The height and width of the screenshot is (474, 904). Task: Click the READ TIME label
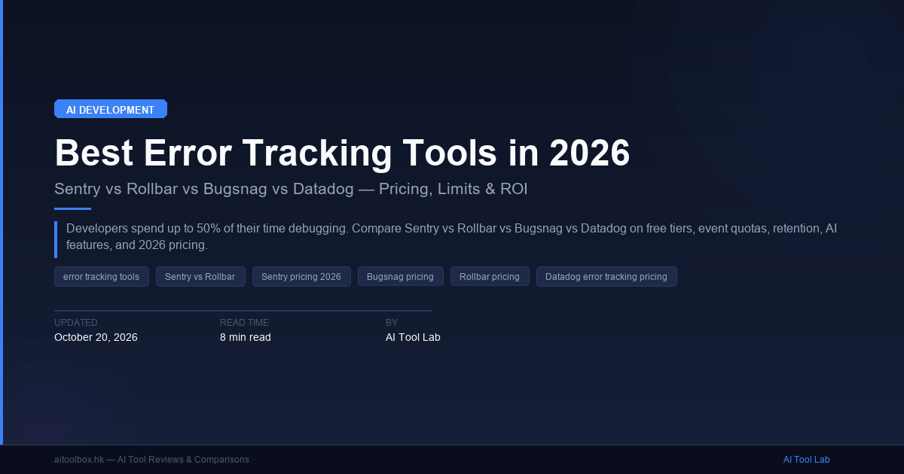pyautogui.click(x=244, y=322)
